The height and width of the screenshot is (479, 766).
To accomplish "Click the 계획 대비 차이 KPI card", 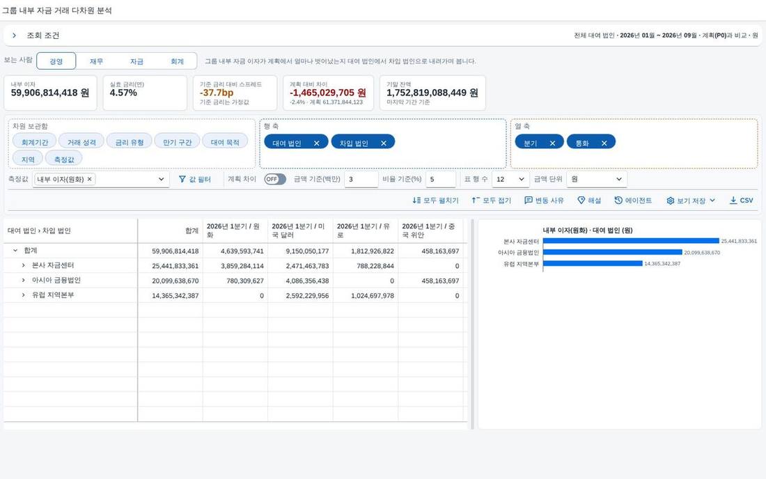I will [328, 93].
